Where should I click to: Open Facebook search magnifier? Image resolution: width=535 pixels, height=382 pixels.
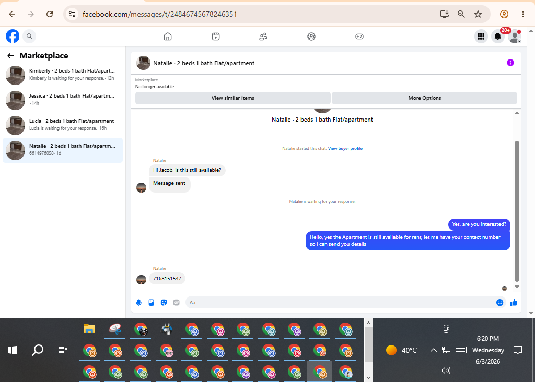29,36
